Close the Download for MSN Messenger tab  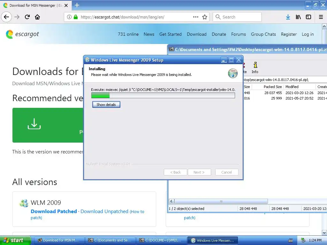66,5
